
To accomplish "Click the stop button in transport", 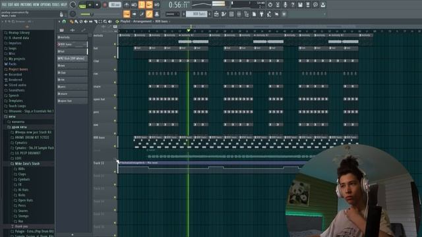I will [97, 5].
